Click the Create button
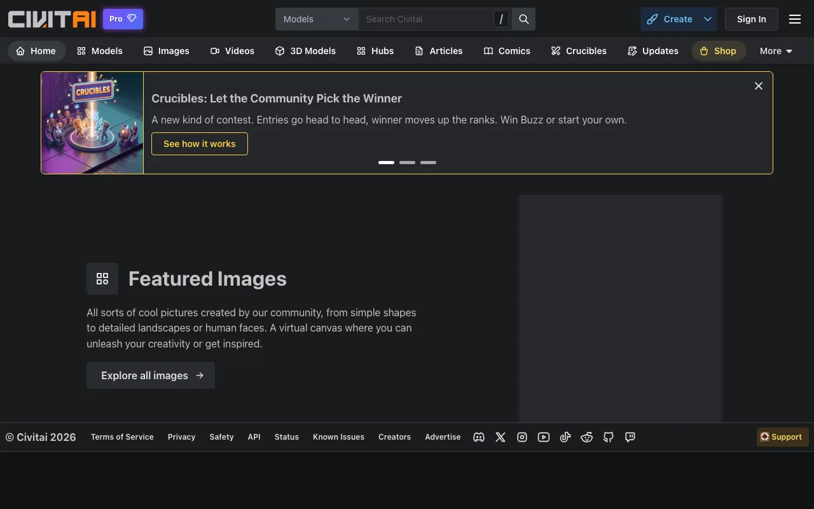 [670, 19]
